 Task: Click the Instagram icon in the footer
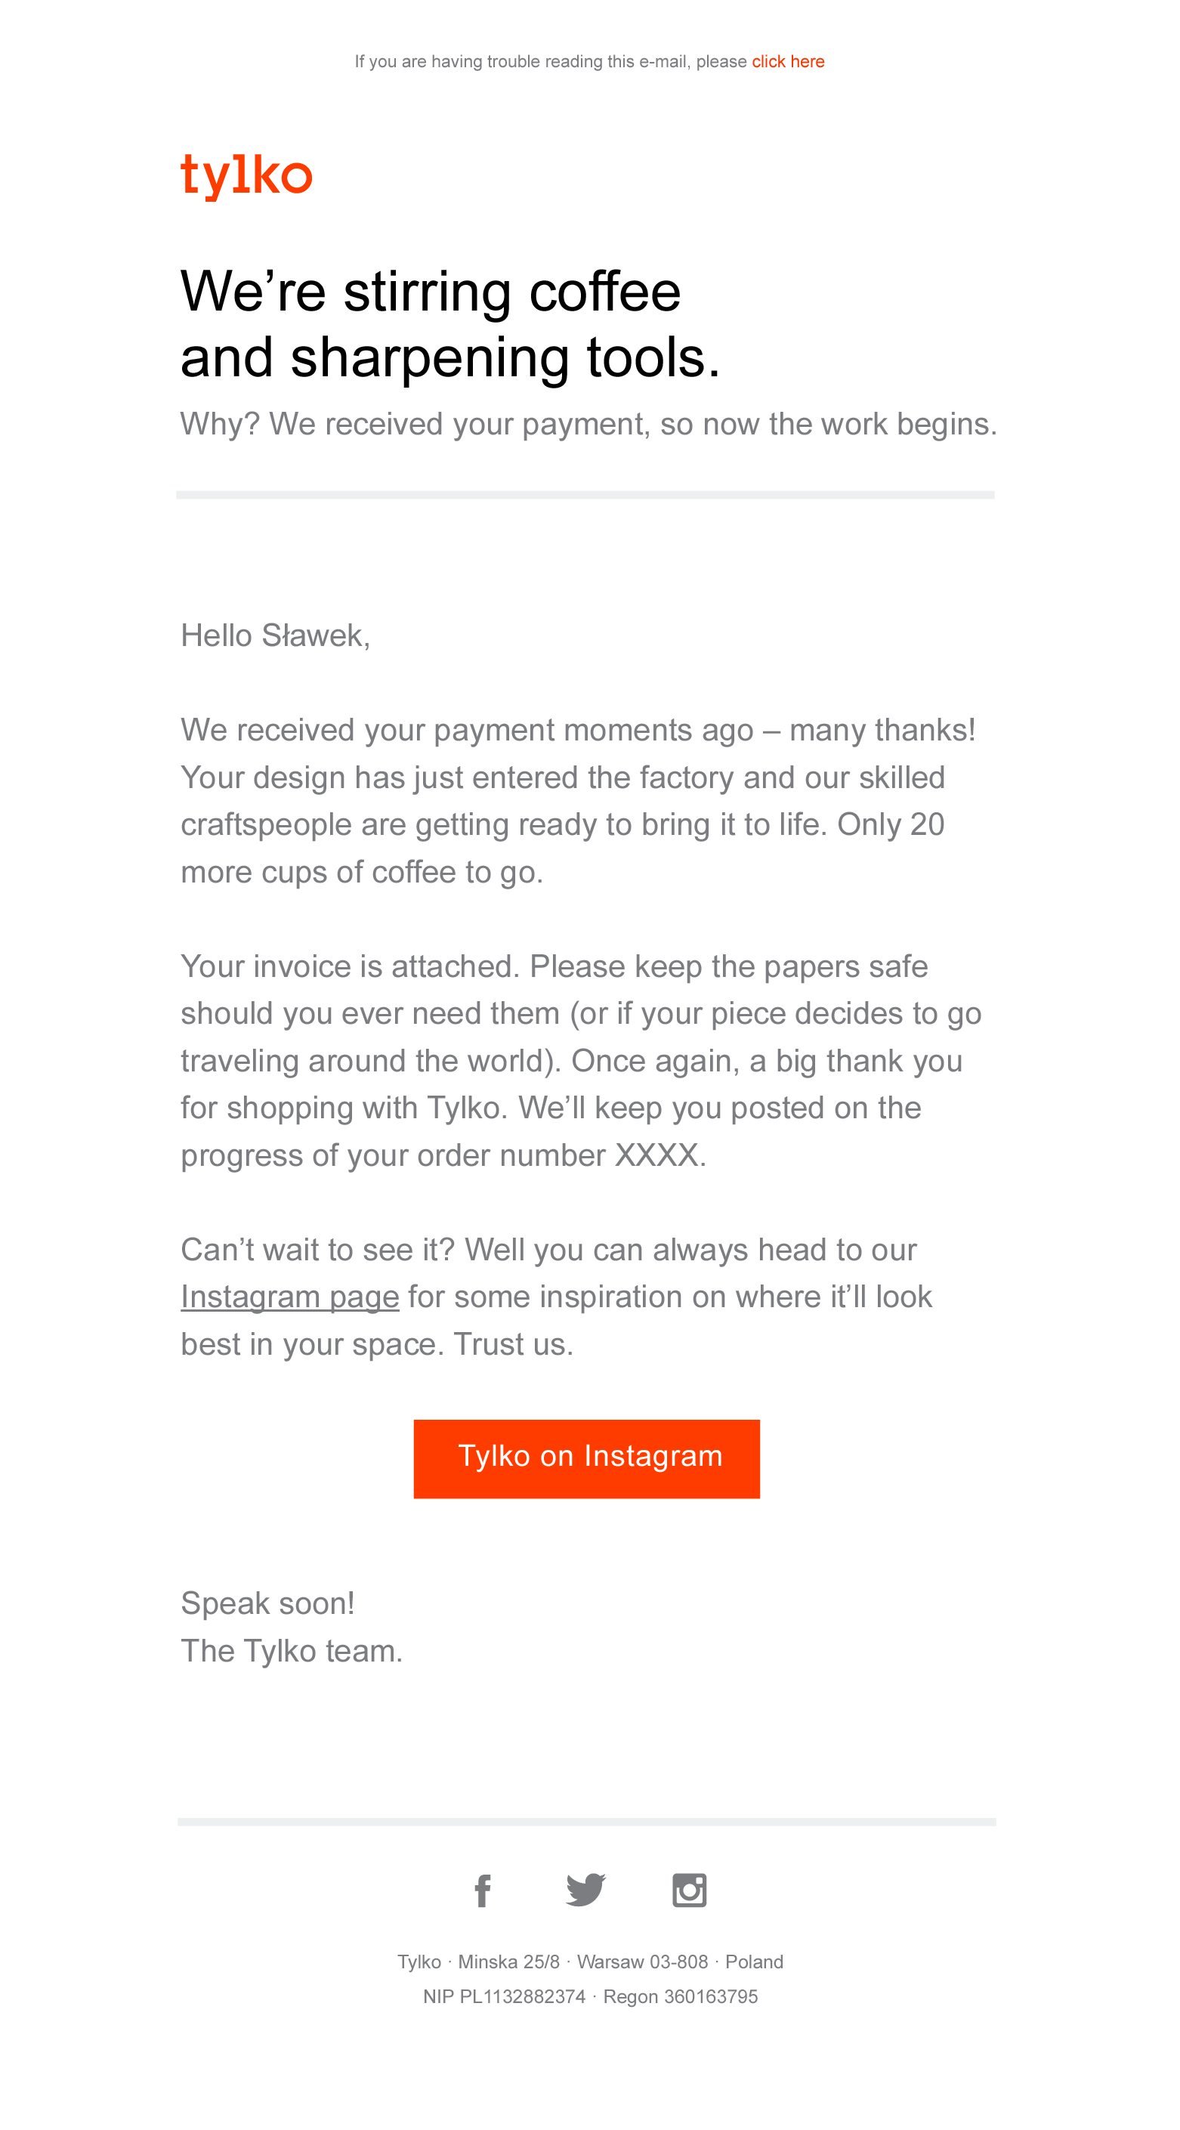pos(689,1890)
